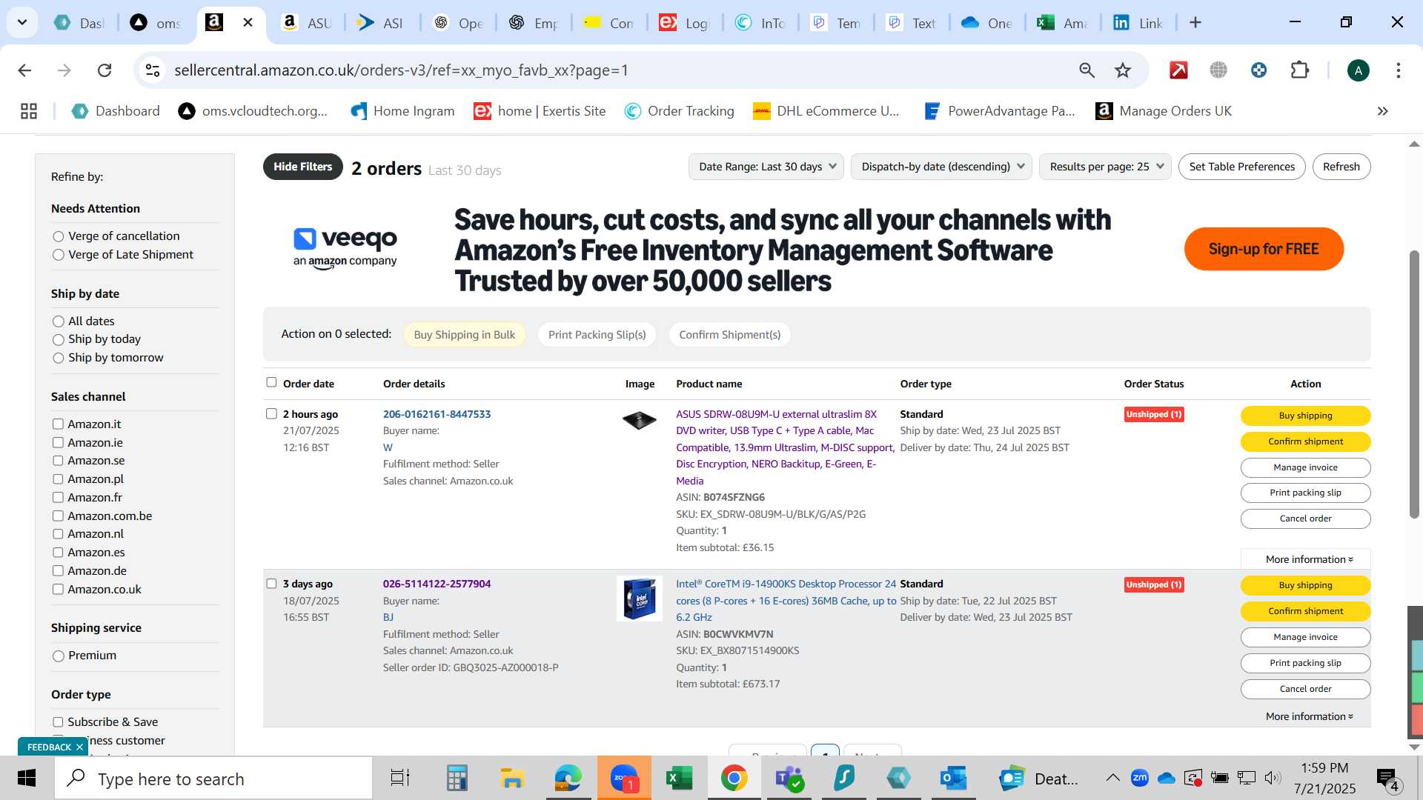Click Set Table Preferences button
Image resolution: width=1423 pixels, height=800 pixels.
tap(1242, 167)
